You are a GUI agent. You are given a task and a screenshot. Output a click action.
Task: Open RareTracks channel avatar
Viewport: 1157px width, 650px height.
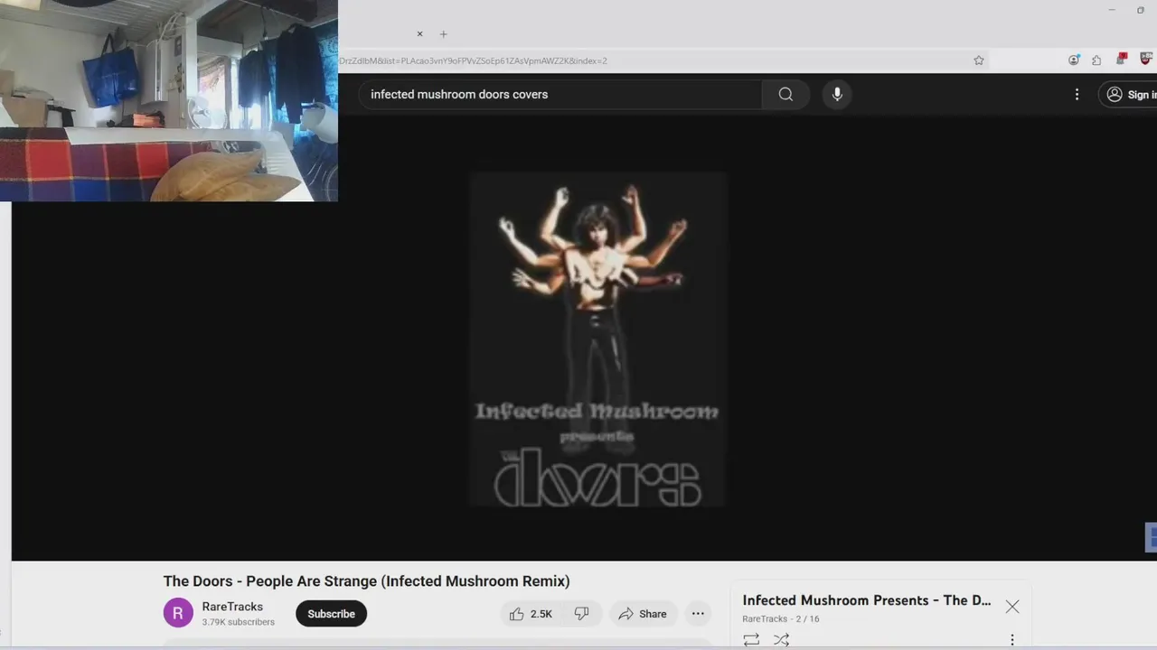(178, 613)
